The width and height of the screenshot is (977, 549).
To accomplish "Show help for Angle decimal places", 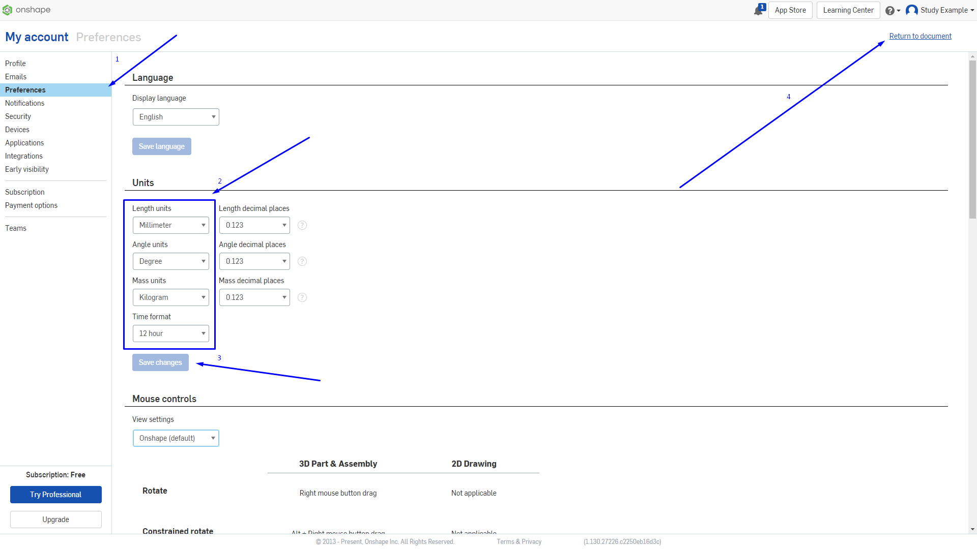I will pos(302,261).
